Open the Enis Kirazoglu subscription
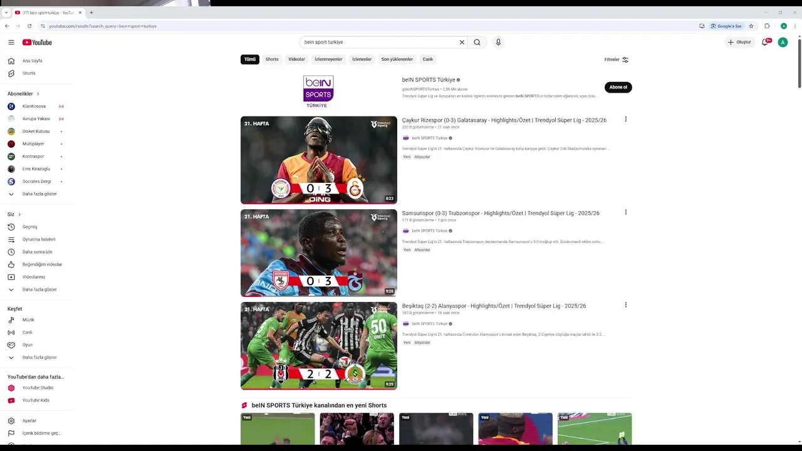 36,169
